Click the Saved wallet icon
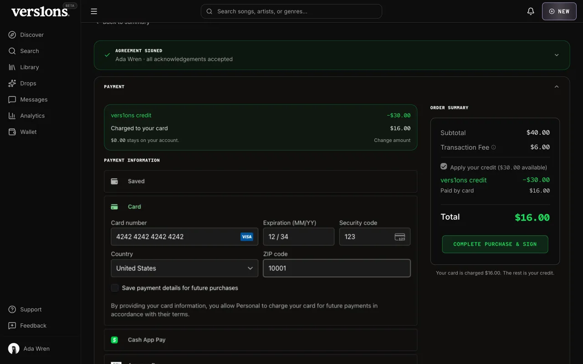The height and width of the screenshot is (364, 583). [115, 181]
